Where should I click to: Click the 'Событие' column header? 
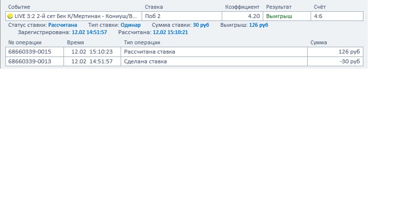tap(19, 7)
